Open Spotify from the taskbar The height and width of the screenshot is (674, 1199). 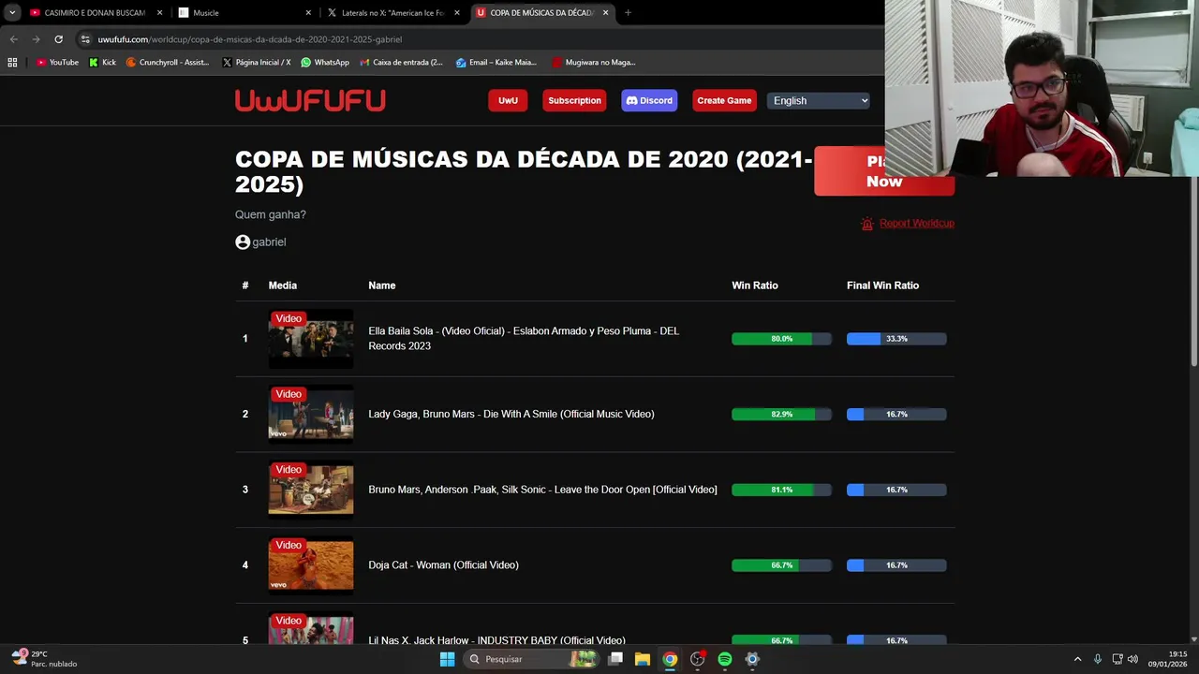(725, 659)
